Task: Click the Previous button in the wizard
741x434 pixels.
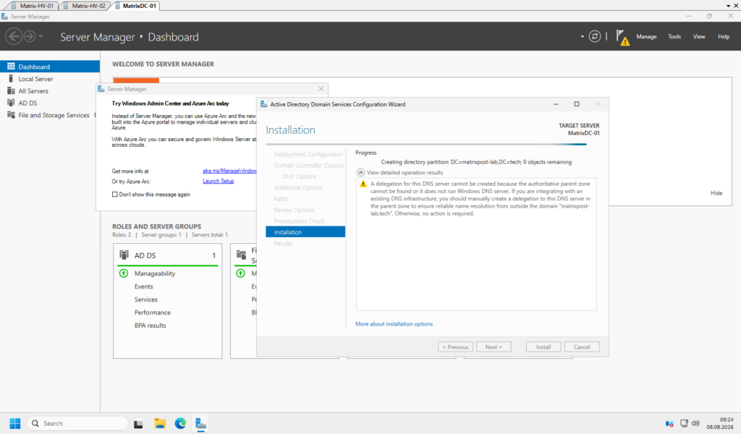Action: pyautogui.click(x=455, y=346)
